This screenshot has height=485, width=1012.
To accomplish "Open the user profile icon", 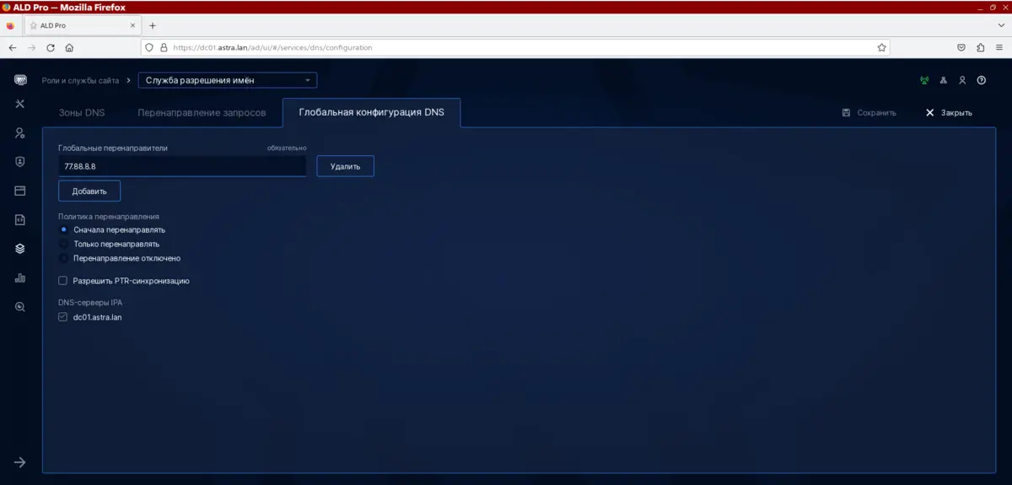I will click(962, 81).
